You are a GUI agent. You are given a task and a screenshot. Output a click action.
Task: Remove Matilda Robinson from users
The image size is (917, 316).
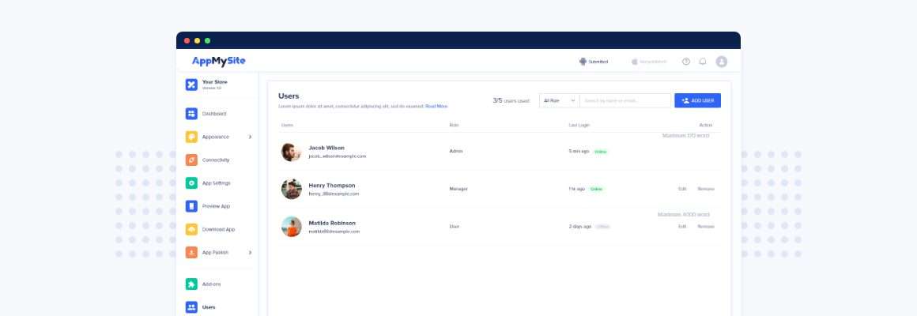[706, 226]
